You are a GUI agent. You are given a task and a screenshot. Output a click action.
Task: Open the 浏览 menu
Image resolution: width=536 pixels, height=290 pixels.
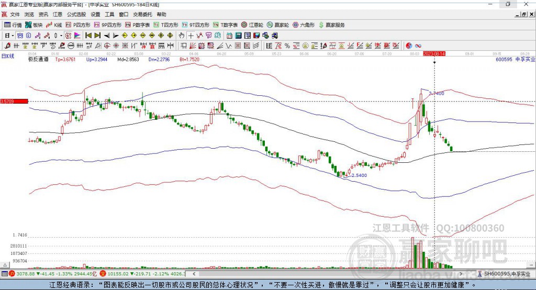click(29, 14)
